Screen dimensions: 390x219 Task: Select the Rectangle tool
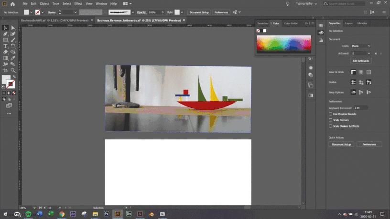5,40
